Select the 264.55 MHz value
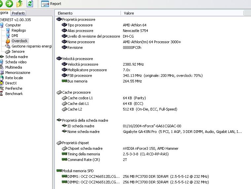The image size is (251, 189). pyautogui.click(x=132, y=81)
